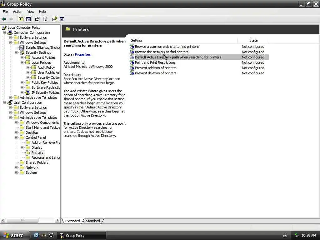Switch to the Extended tab
Image resolution: width=320 pixels, height=240 pixels.
click(x=72, y=221)
